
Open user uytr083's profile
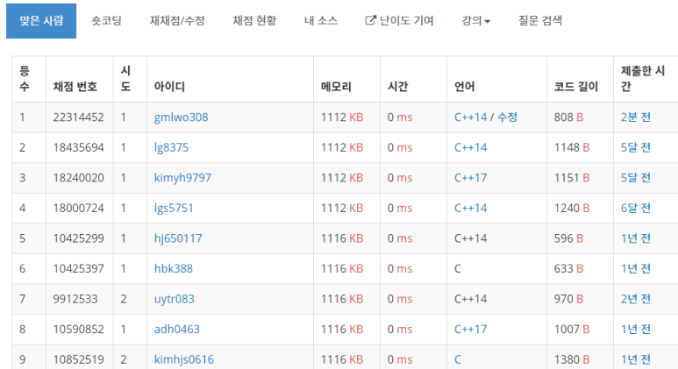(x=175, y=299)
